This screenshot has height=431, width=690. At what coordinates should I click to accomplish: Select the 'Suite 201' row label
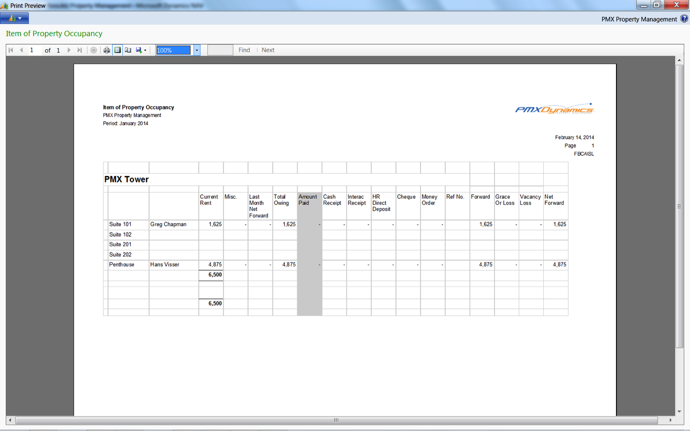point(120,245)
